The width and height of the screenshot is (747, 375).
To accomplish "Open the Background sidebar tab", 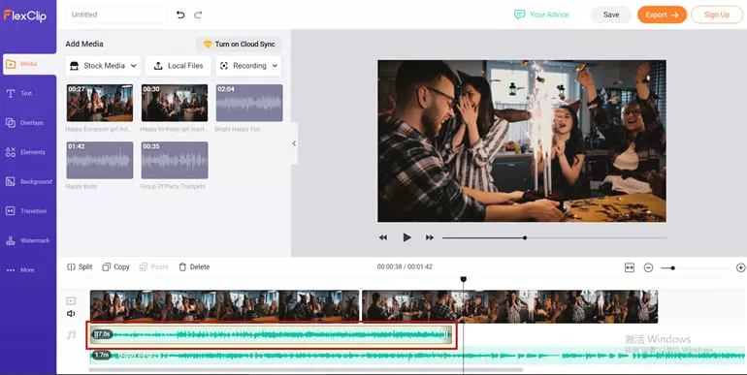I will tap(28, 182).
